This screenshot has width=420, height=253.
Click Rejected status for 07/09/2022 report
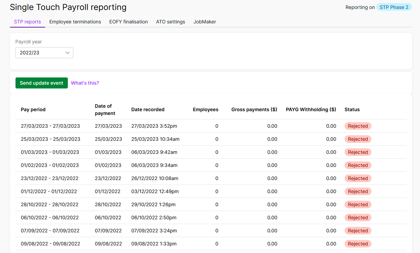(x=358, y=231)
